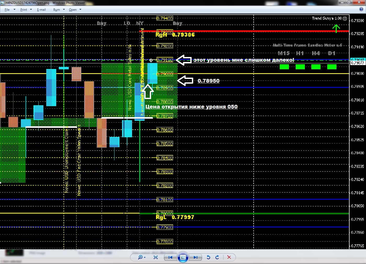Screen dimensions: 366x264
Task: Click the 0.79380 axis value
Action: click(x=358, y=20)
